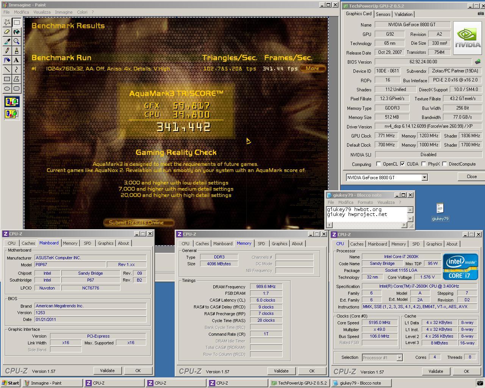Select the Rounded Rectangle tool
The image size is (485, 388).
17,89
